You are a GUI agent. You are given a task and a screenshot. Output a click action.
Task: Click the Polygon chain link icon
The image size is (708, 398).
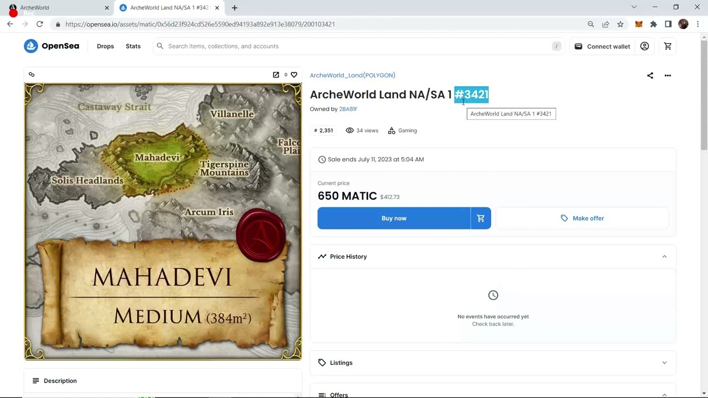point(32,75)
